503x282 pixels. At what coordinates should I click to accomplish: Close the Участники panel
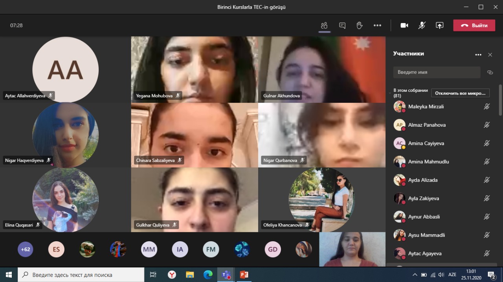pyautogui.click(x=490, y=55)
